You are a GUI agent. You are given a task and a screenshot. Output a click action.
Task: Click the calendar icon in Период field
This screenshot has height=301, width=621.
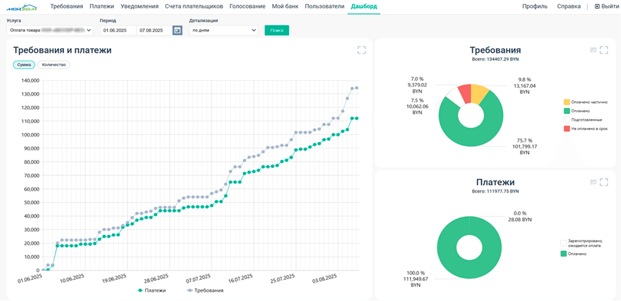pos(177,30)
